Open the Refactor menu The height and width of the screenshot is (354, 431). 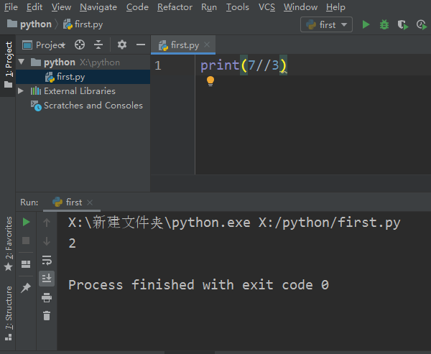(x=175, y=7)
